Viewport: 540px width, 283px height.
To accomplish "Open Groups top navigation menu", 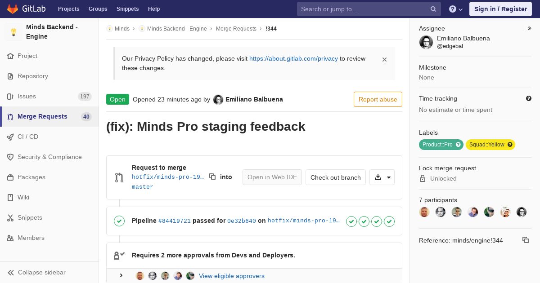I will point(98,9).
